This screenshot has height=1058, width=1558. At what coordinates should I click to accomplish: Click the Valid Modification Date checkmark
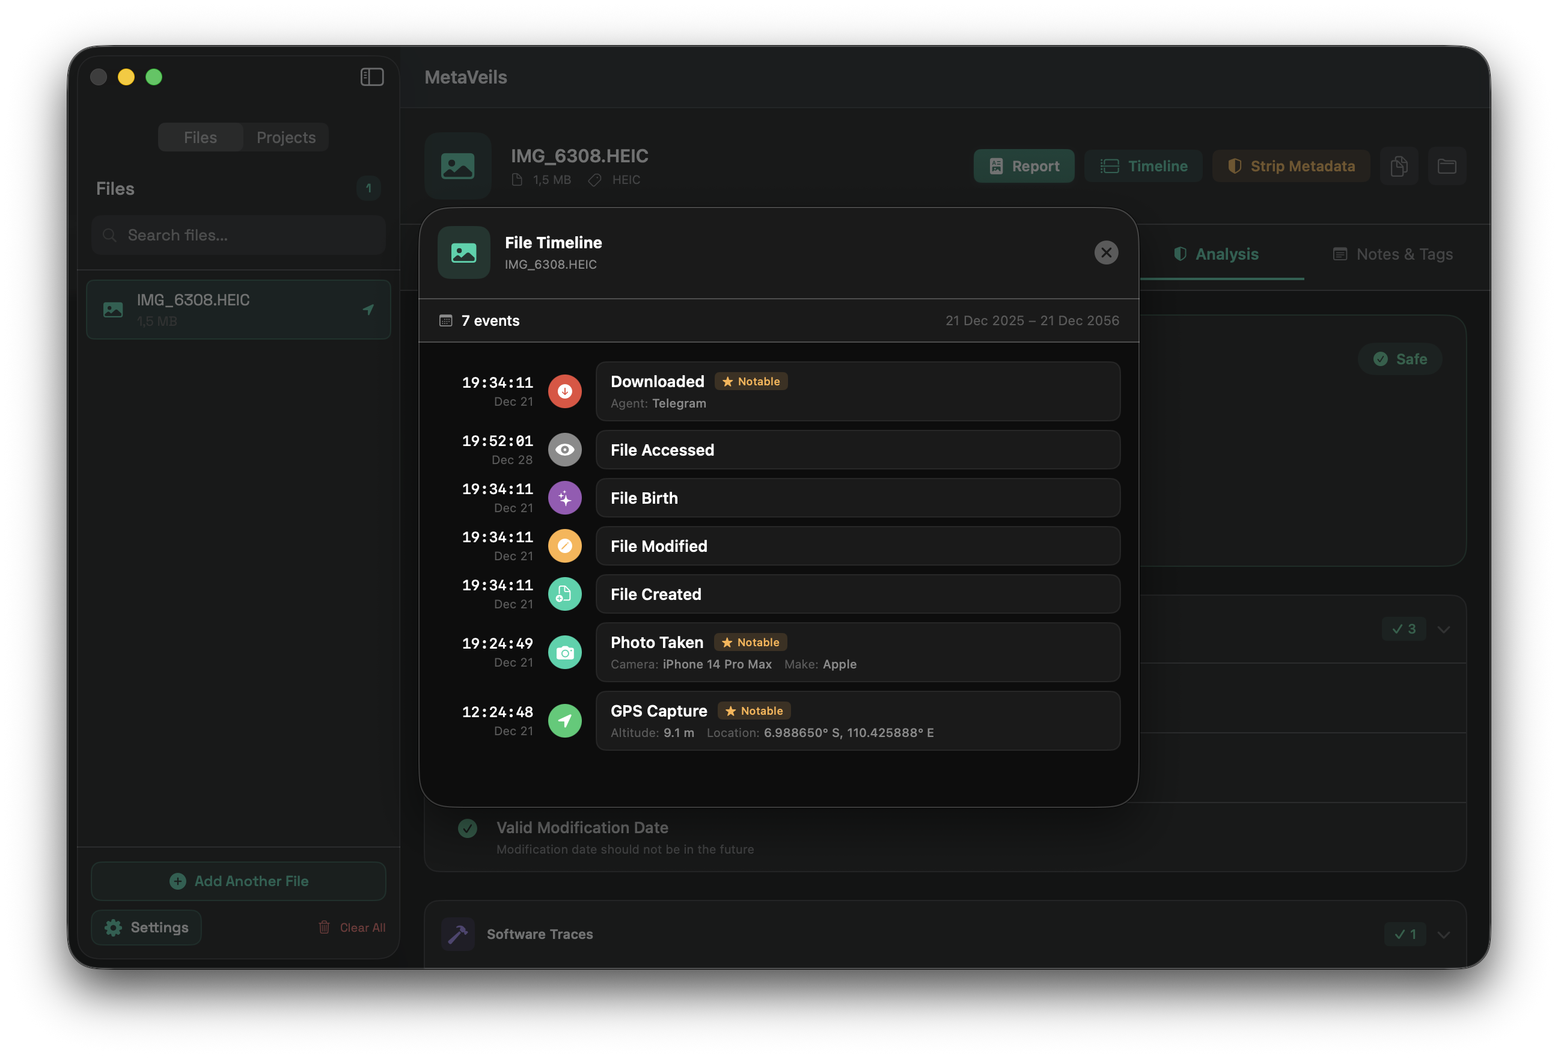coord(467,829)
